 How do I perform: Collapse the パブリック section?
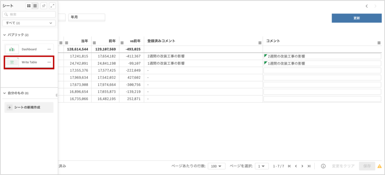click(5, 35)
